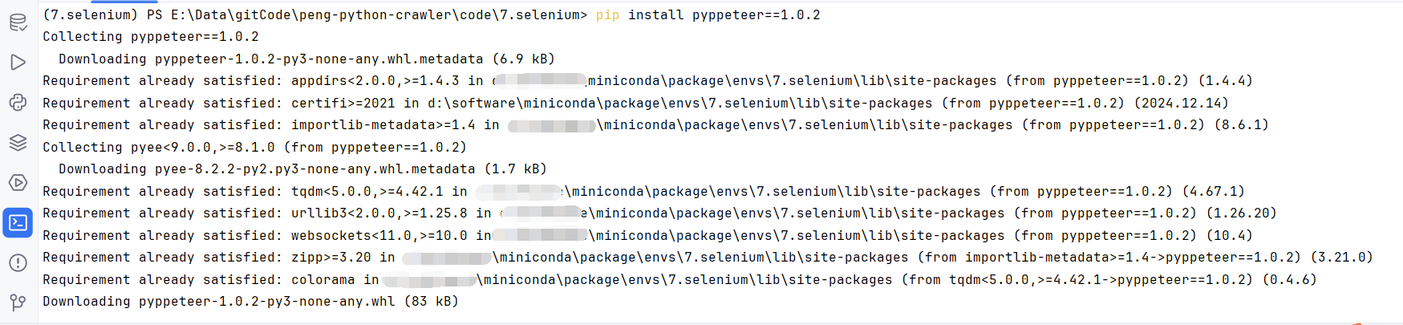This screenshot has height=325, width=1403.
Task: Click the urllib3 requirement text
Action: (379, 213)
